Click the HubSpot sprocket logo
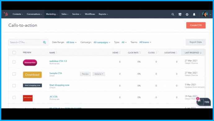Screen dimensions: 214x121 [x=6, y=14]
